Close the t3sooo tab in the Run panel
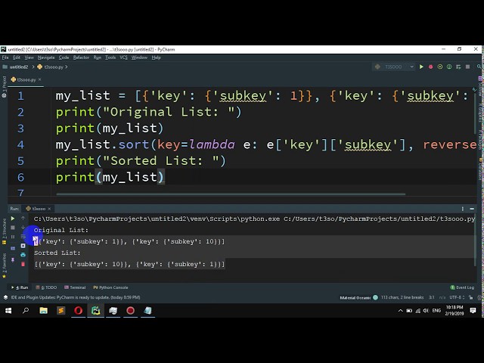This screenshot has height=363, width=484. point(49,209)
